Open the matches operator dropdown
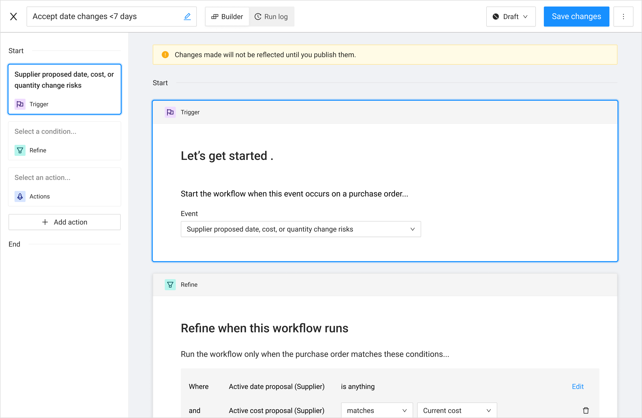The height and width of the screenshot is (418, 642). [377, 410]
